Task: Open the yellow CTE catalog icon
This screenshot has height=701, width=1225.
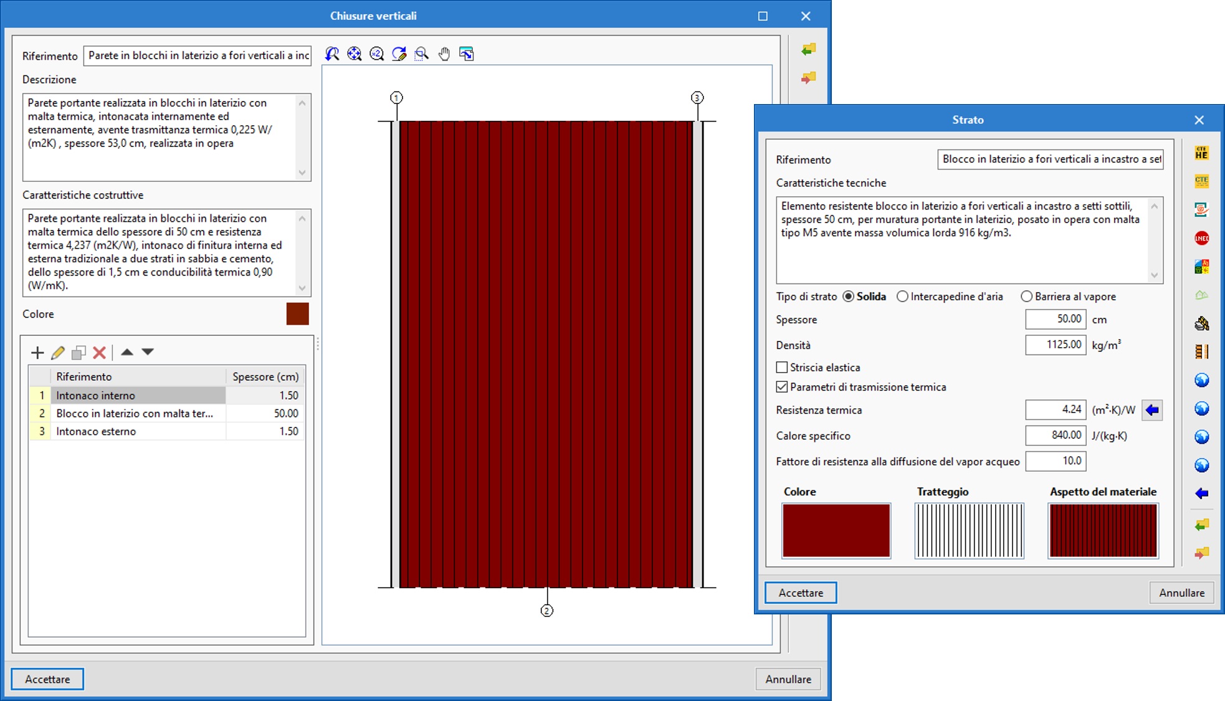Action: pos(1202,181)
